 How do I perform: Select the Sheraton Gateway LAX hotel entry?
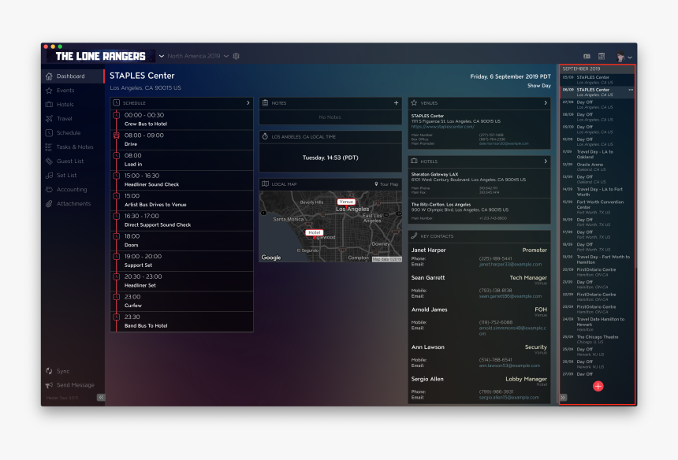(479, 184)
